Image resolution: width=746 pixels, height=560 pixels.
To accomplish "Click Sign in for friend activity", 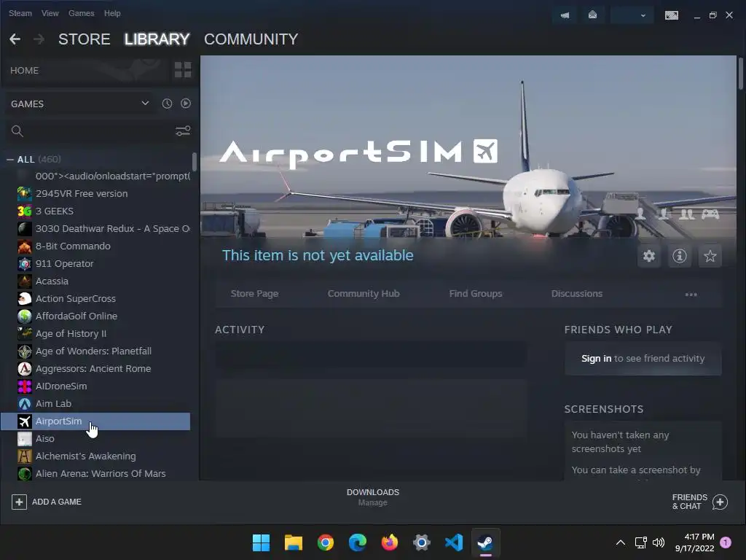I will click(x=596, y=359).
